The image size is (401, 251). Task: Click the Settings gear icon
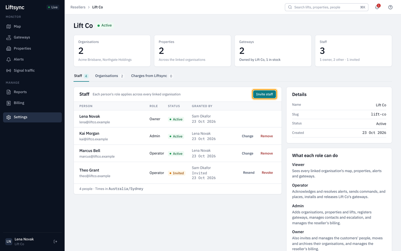9,117
